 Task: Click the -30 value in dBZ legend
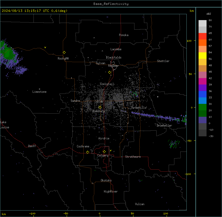(211, 136)
